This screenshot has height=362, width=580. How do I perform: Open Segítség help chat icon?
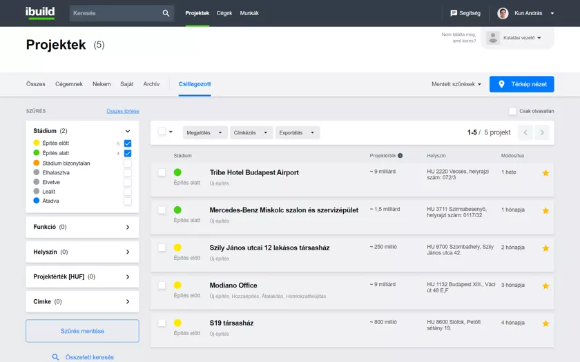(x=454, y=13)
